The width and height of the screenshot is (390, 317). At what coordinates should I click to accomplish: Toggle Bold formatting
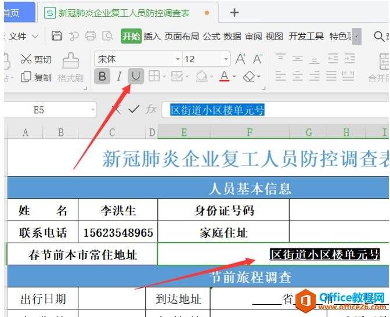pos(102,76)
